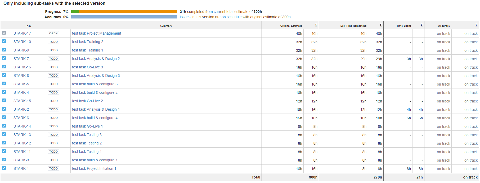Click the Total row label

coord(256,177)
